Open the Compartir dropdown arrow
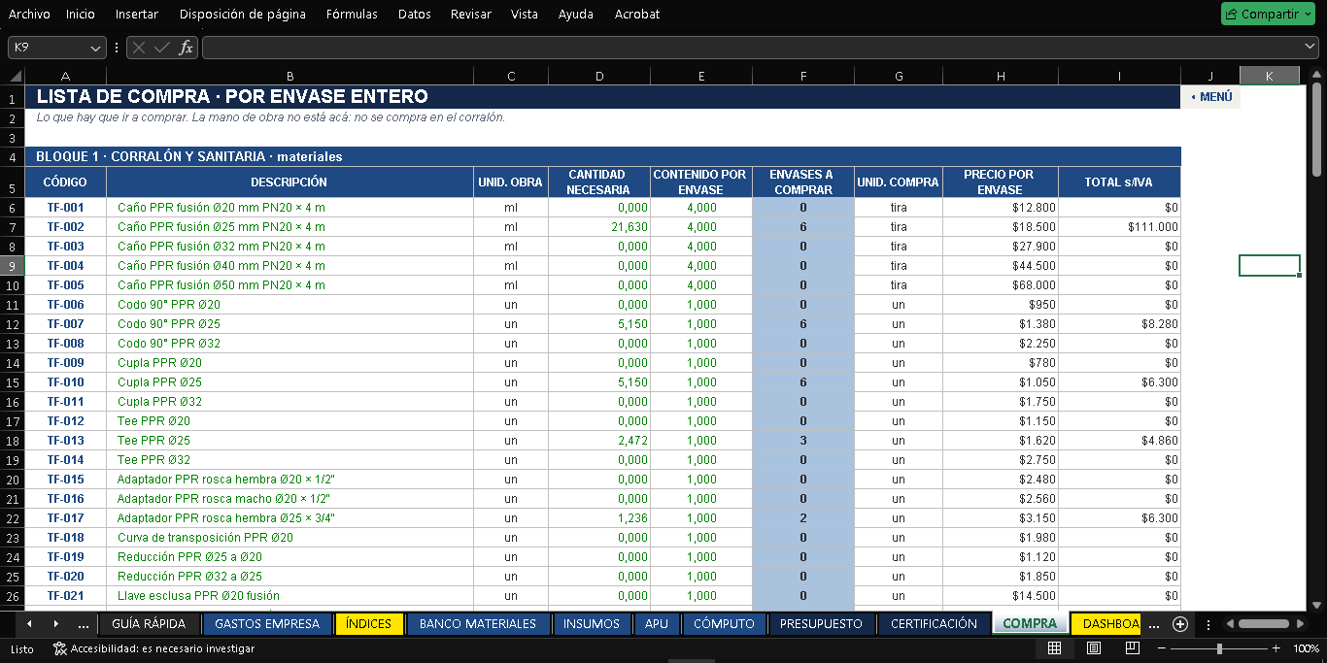 pos(1309,14)
